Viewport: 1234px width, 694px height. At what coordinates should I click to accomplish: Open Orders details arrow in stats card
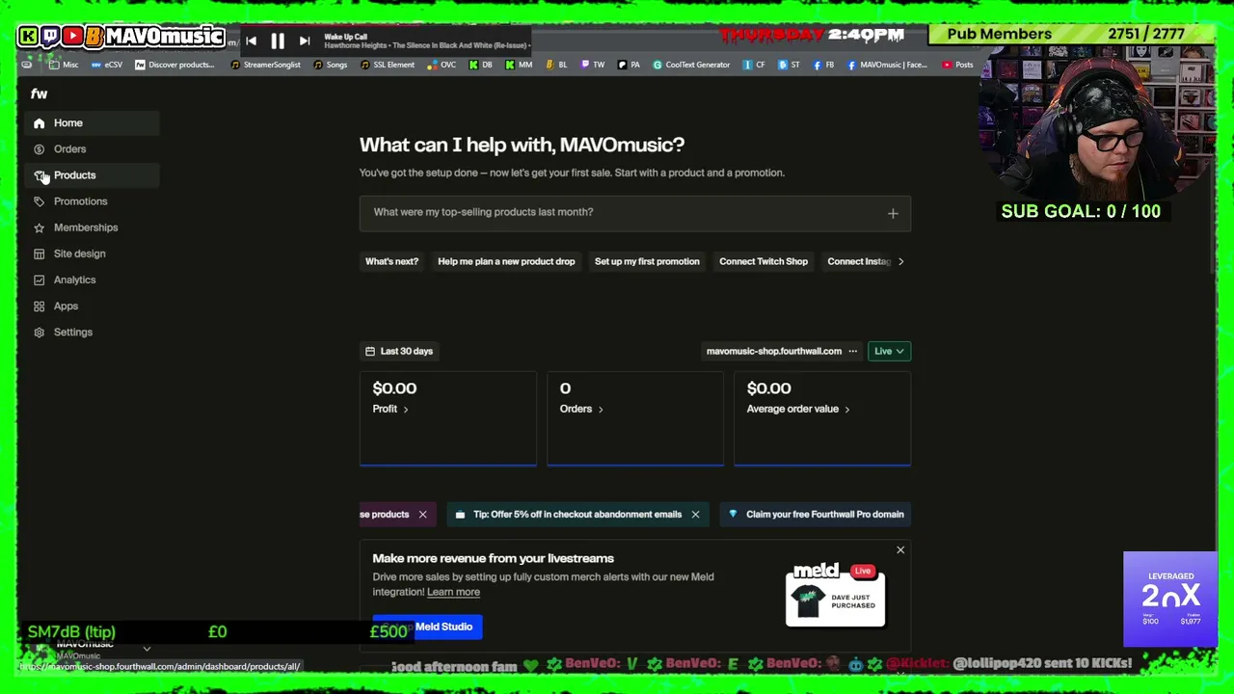[x=600, y=410]
